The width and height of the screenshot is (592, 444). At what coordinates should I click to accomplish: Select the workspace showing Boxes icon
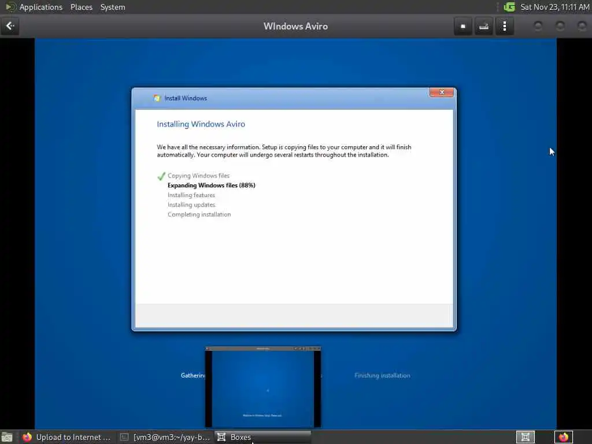coord(525,437)
